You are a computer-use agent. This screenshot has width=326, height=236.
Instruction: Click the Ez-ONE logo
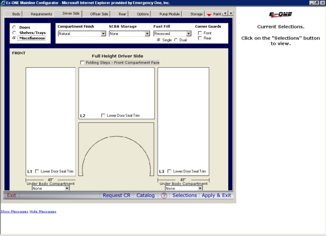(x=281, y=14)
